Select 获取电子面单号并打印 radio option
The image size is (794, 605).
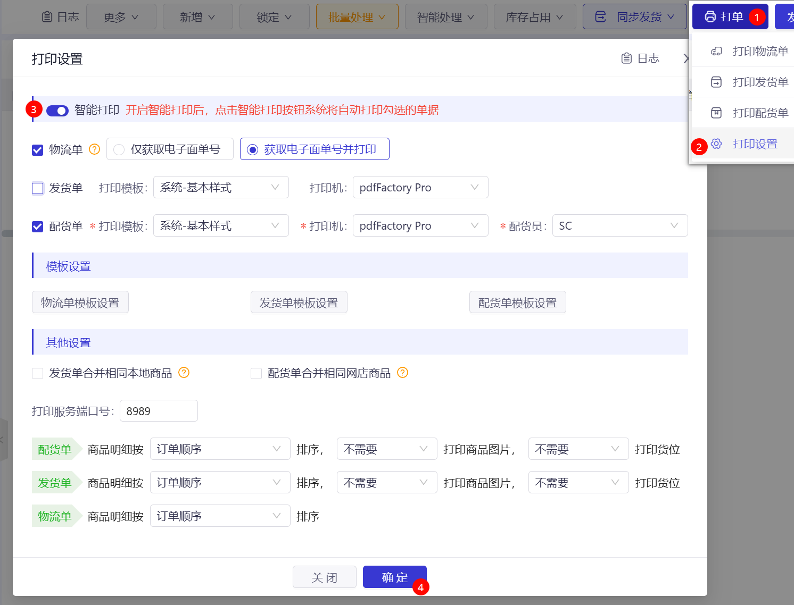(x=315, y=149)
